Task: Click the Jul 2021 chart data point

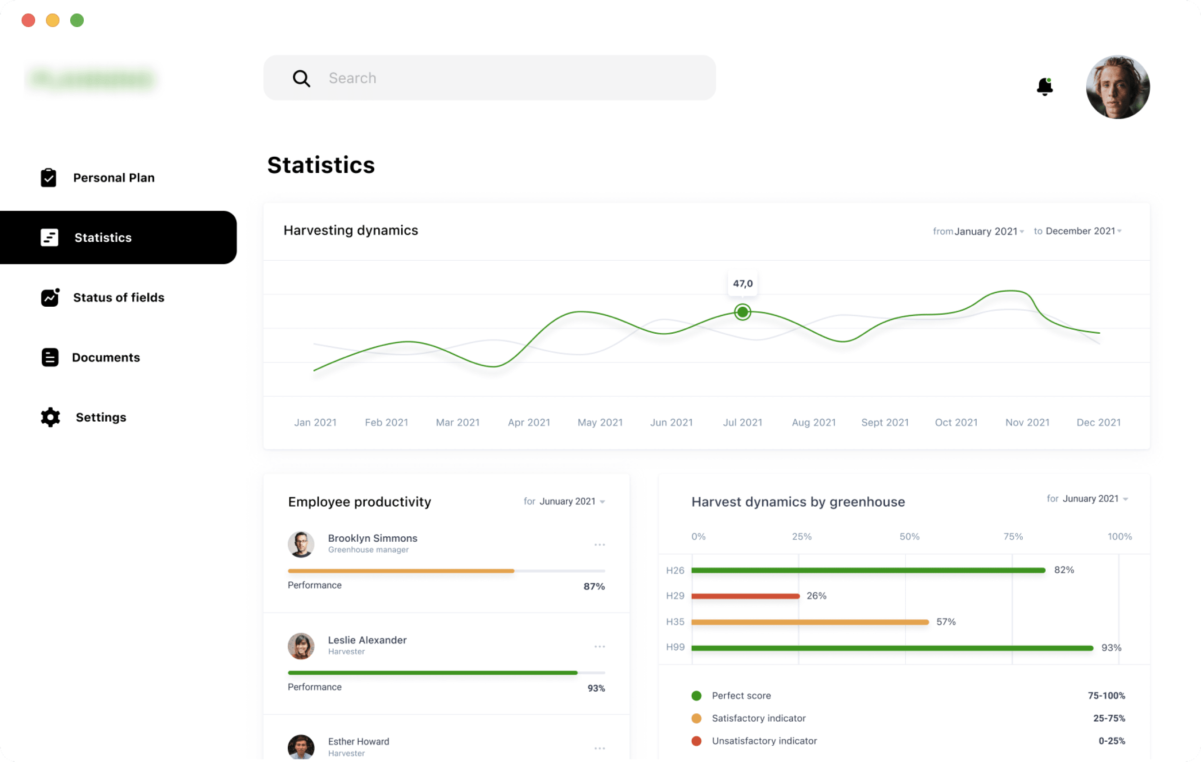Action: tap(742, 312)
